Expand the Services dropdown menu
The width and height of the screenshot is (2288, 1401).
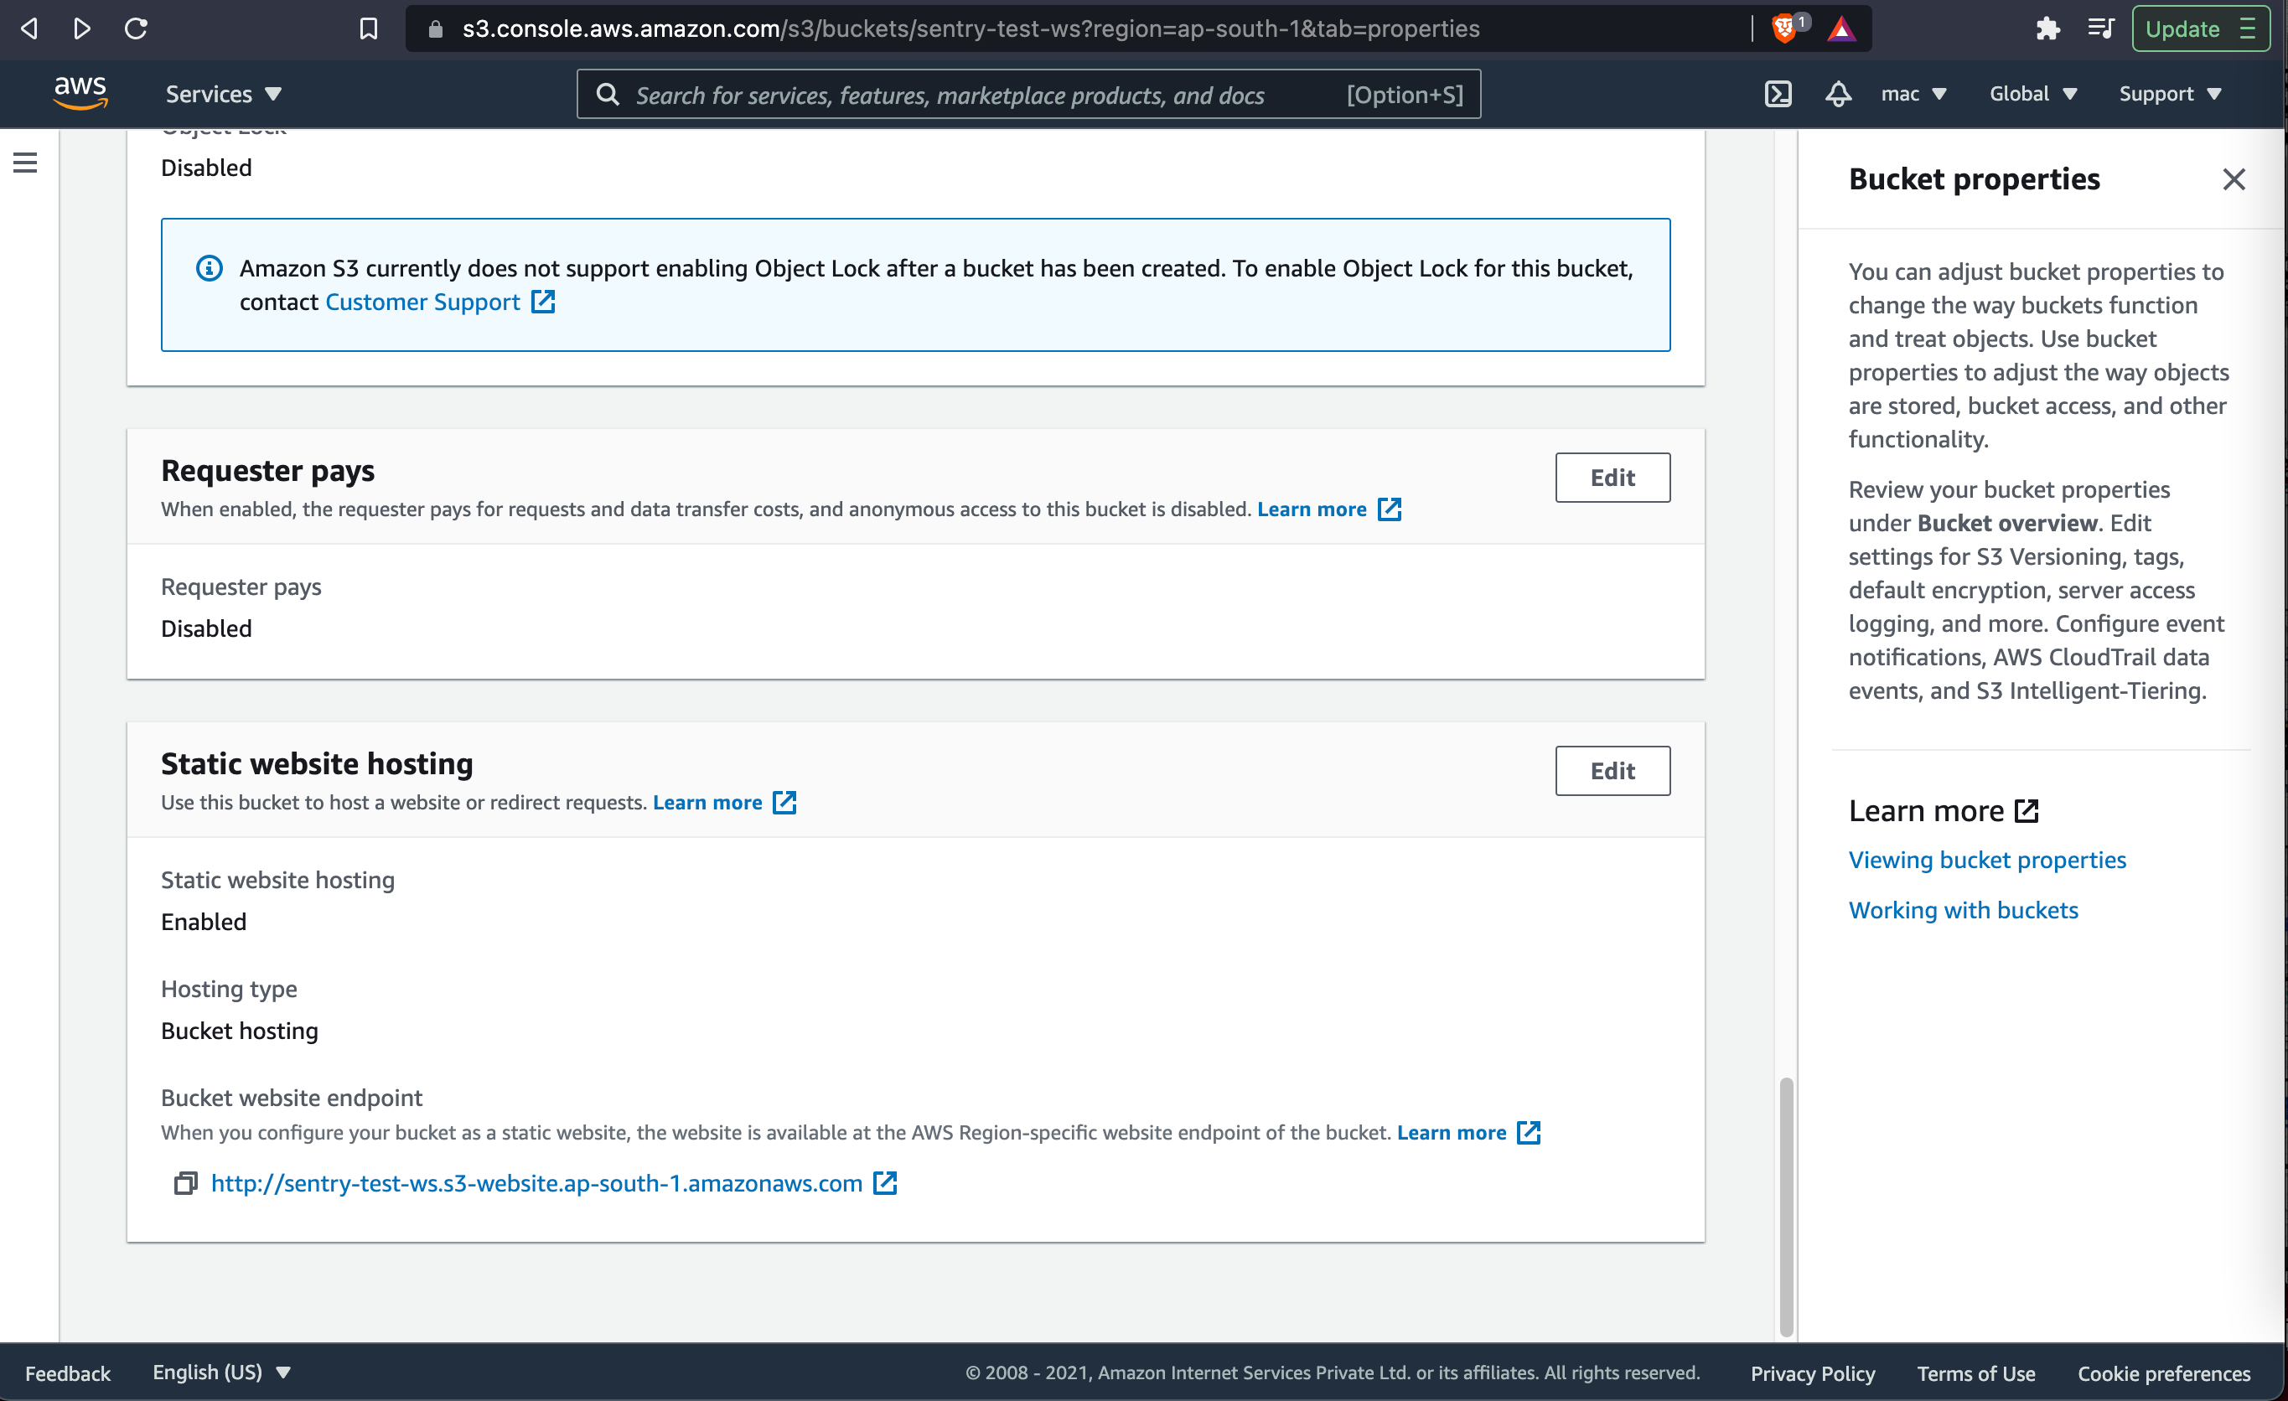(223, 94)
